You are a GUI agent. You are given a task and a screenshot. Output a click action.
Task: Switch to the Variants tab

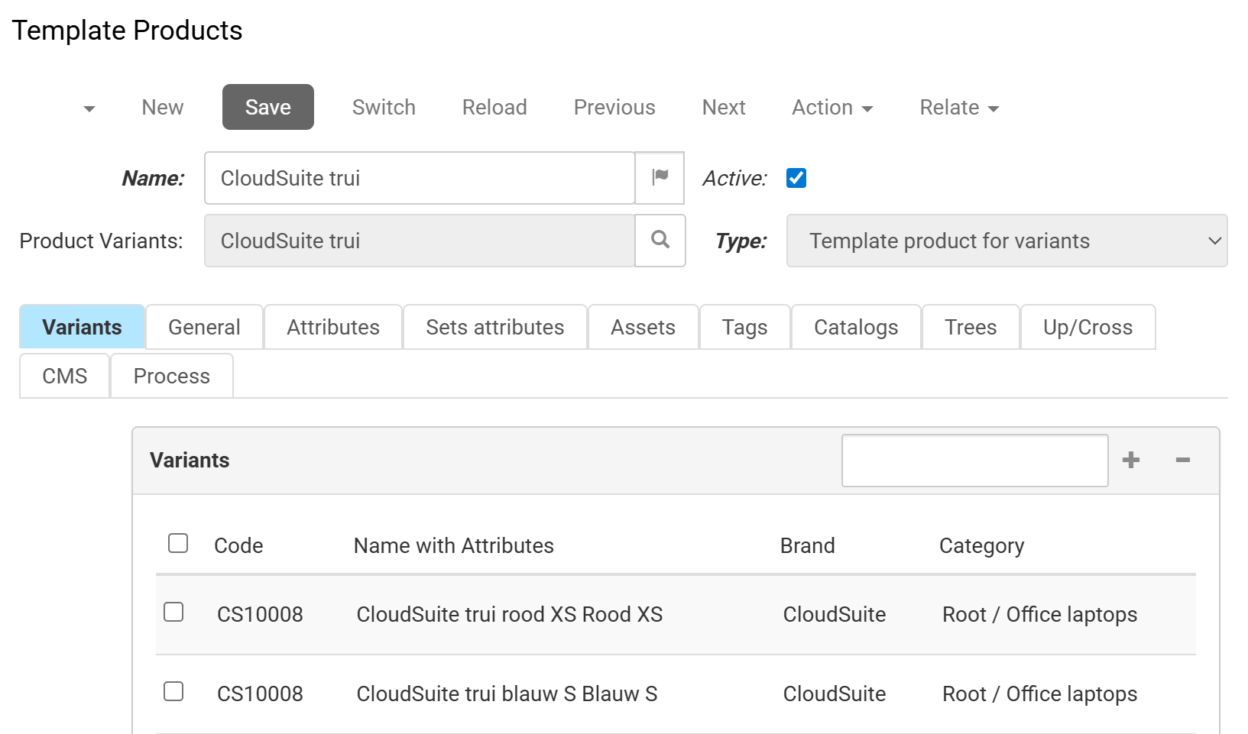click(82, 327)
